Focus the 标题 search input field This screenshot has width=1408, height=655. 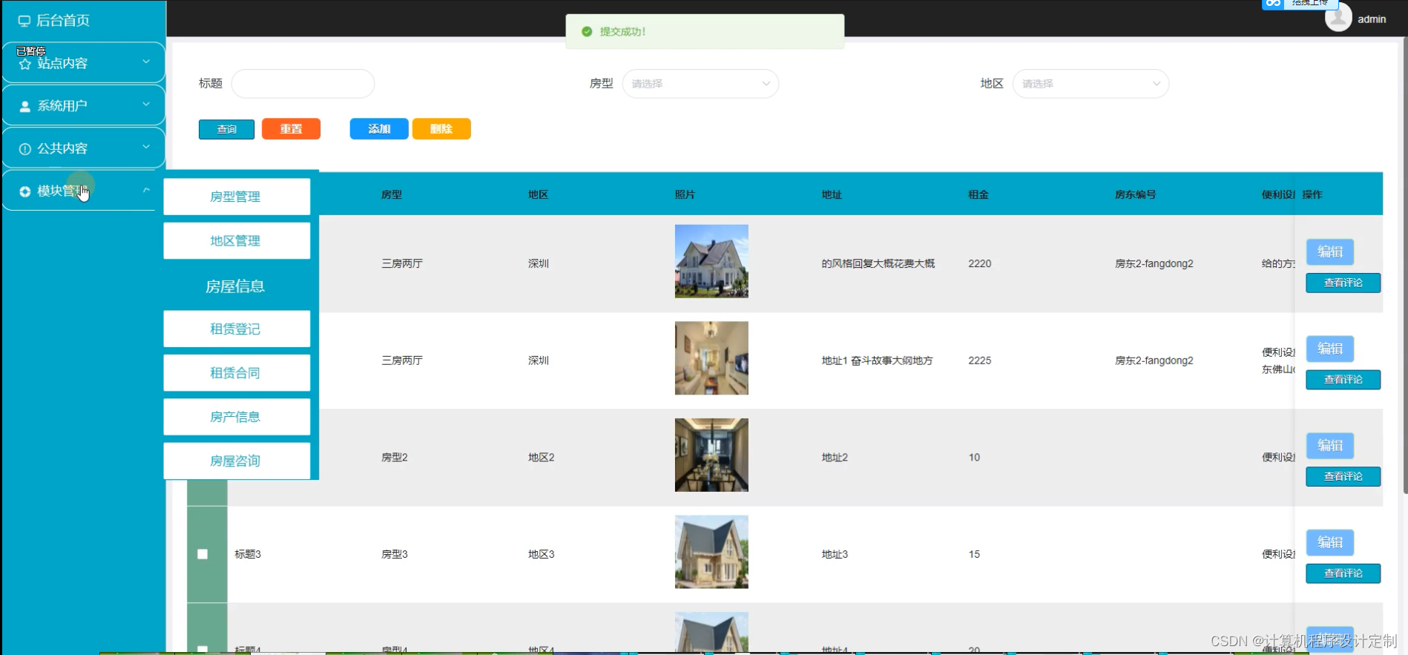pyautogui.click(x=303, y=84)
